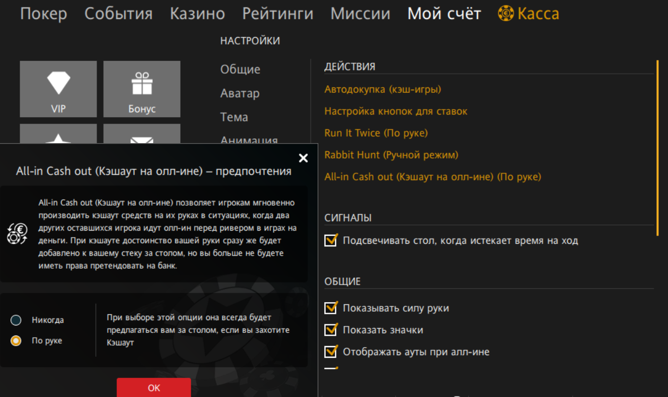Switch to the Покер tab
668x397 pixels.
click(44, 14)
